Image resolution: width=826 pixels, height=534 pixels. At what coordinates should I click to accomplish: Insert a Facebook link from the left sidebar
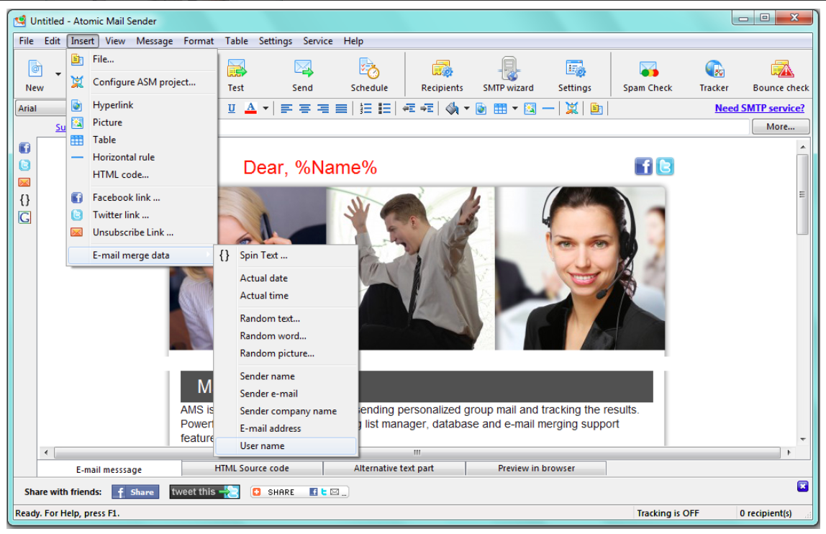pyautogui.click(x=24, y=148)
